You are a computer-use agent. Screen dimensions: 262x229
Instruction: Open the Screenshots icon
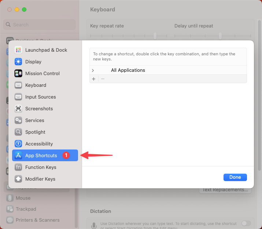pyautogui.click(x=18, y=108)
